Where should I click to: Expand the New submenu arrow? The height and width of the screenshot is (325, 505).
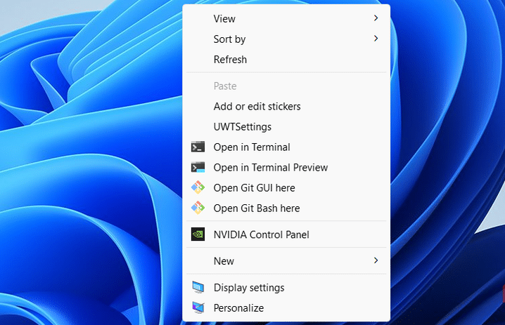376,260
